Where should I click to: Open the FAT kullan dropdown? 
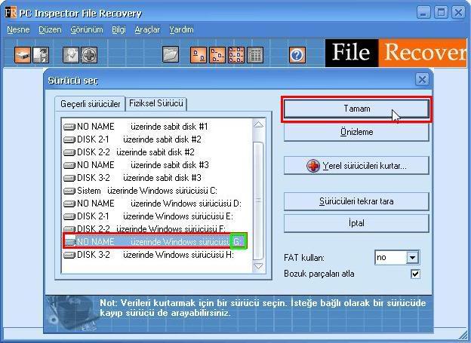click(412, 258)
